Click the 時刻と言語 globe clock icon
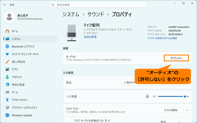 (x=7, y=85)
